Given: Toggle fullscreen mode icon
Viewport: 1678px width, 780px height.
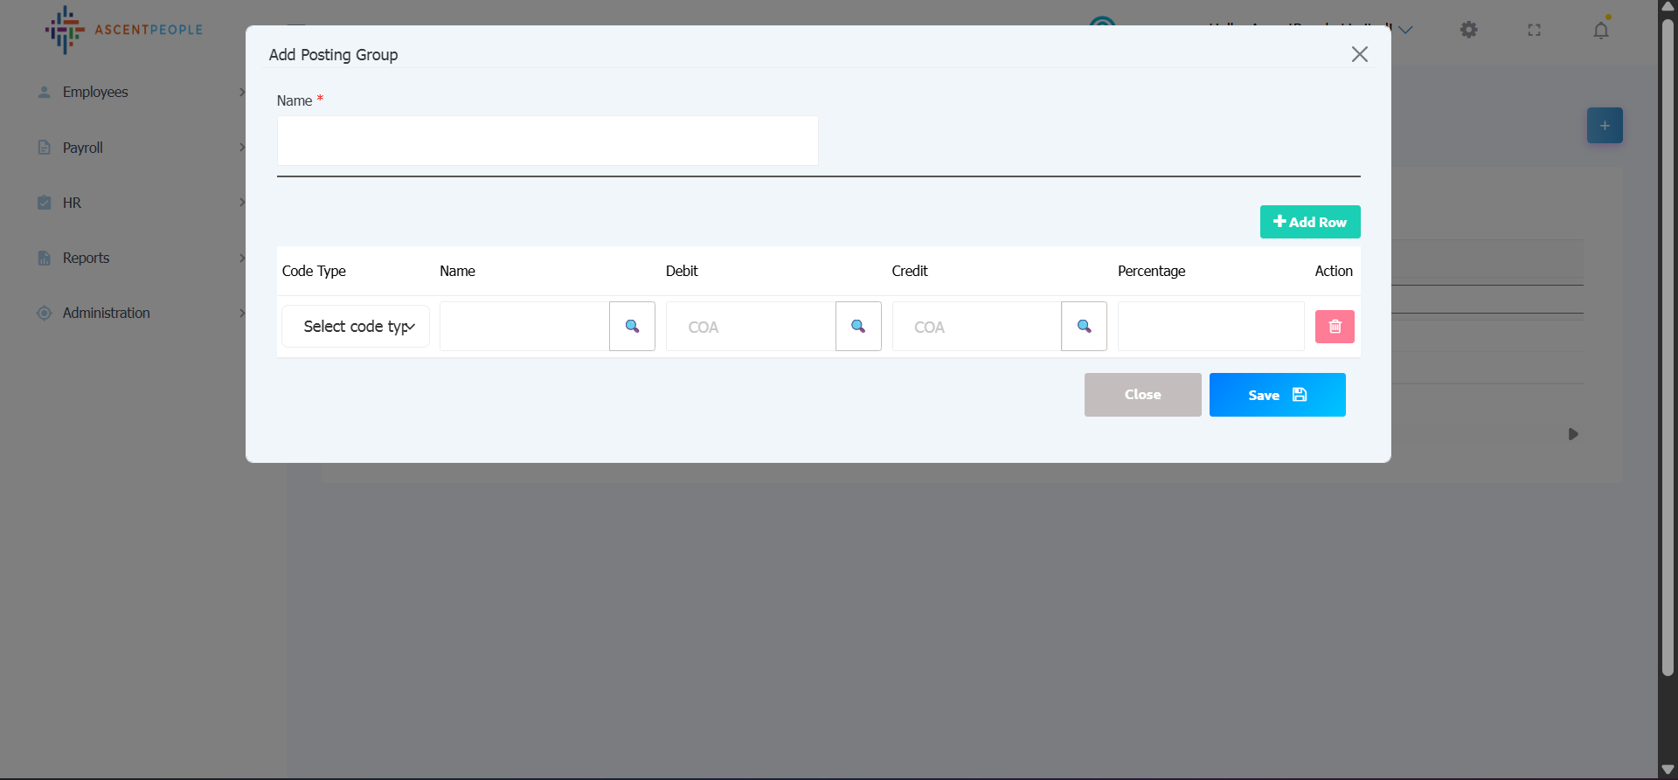Looking at the screenshot, I should [1534, 30].
